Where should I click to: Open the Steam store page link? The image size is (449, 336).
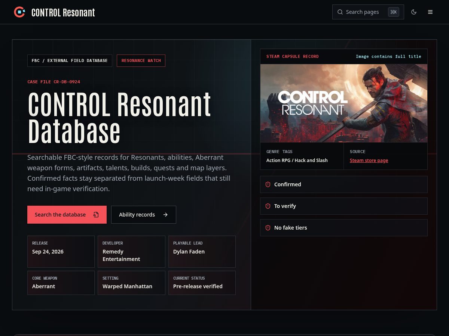[x=369, y=161]
